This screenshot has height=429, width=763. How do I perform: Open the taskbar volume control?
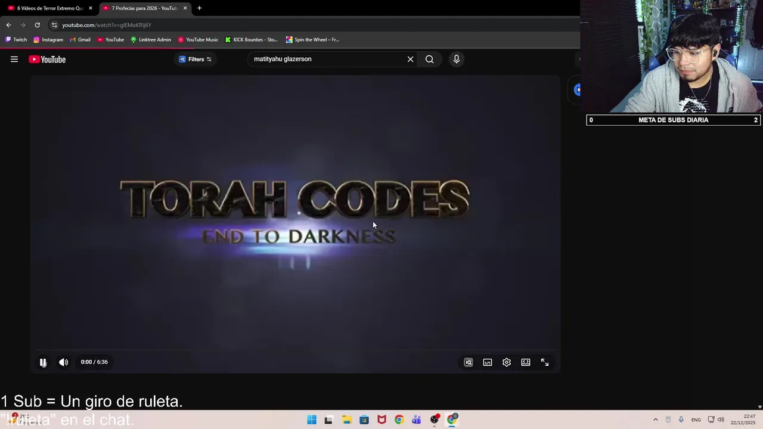click(x=721, y=419)
